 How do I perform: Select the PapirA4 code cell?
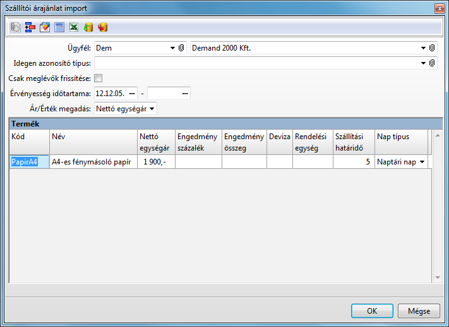(29, 162)
